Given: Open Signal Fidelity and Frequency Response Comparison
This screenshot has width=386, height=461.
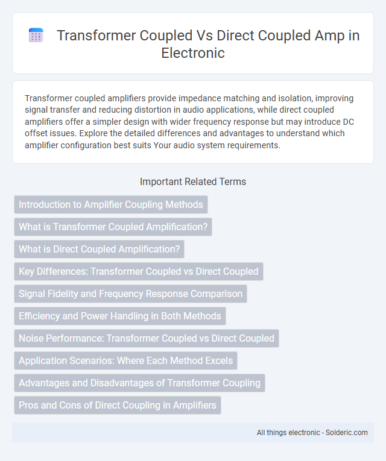Looking at the screenshot, I should (x=131, y=293).
